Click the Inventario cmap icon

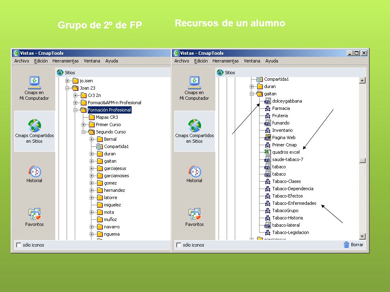267,130
